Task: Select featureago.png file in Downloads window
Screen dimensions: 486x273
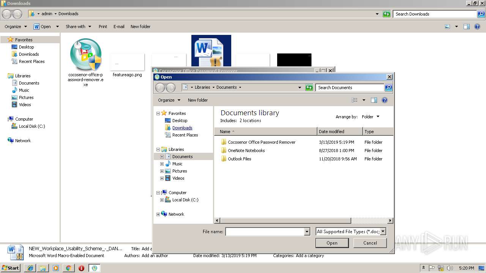Action: click(127, 65)
